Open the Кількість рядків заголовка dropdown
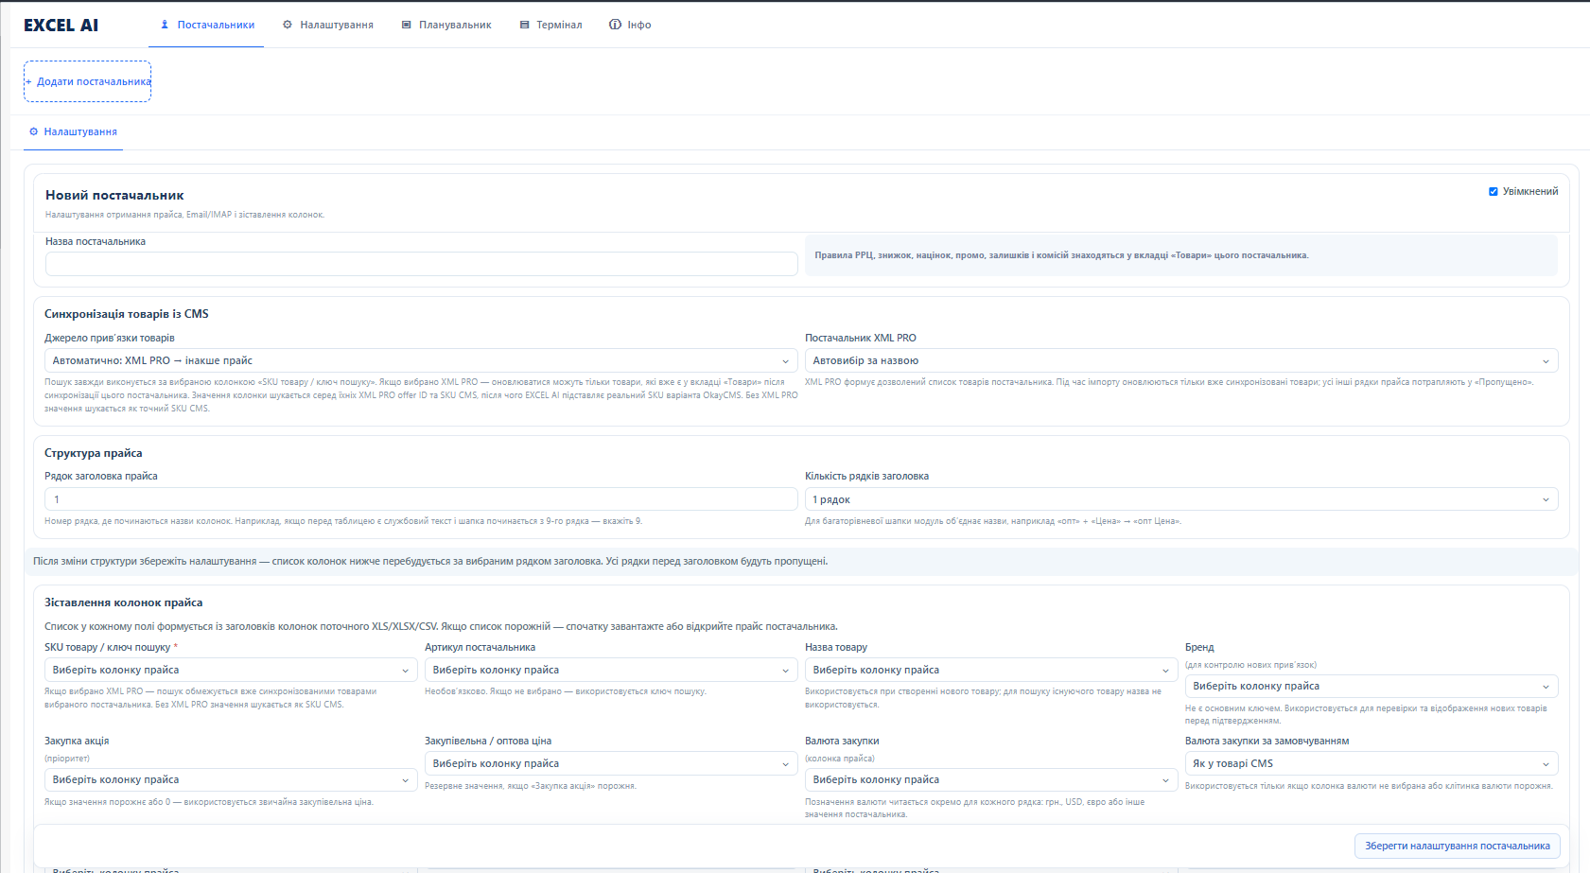Viewport: 1590px width, 873px height. coord(1181,499)
